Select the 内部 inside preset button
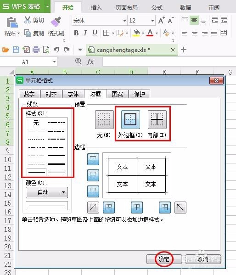 tap(157, 119)
